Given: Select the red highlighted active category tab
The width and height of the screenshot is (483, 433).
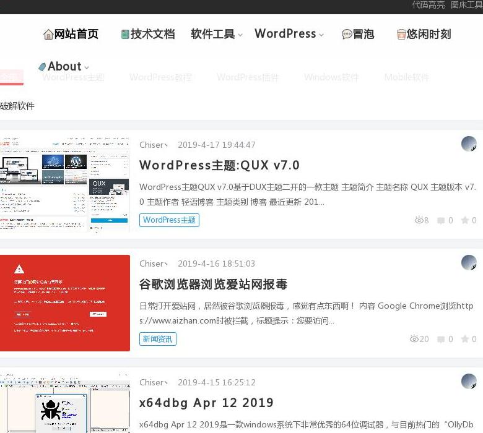Looking at the screenshot, I should [11, 77].
